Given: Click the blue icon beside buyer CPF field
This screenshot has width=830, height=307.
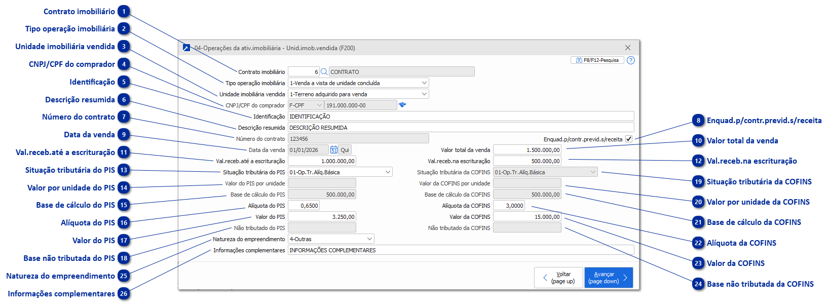Looking at the screenshot, I should click(402, 105).
